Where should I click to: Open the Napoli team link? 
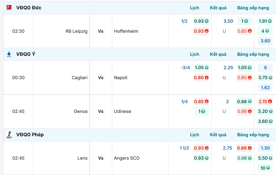[121, 77]
